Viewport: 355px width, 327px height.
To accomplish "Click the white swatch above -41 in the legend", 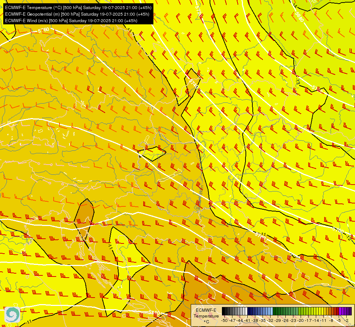I will point(246,311).
